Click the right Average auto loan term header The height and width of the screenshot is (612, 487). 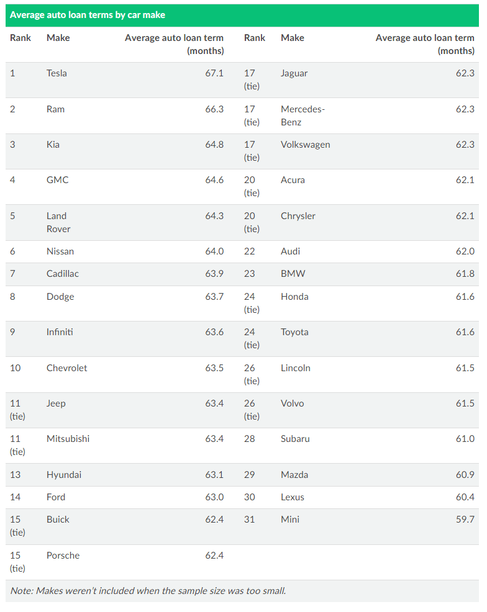pyautogui.click(x=425, y=44)
